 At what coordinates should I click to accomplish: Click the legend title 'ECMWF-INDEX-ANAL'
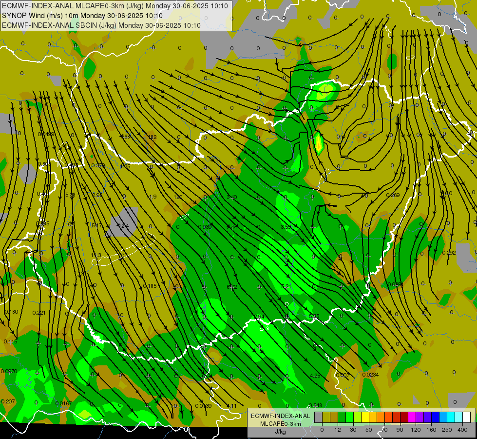[x=280, y=416]
